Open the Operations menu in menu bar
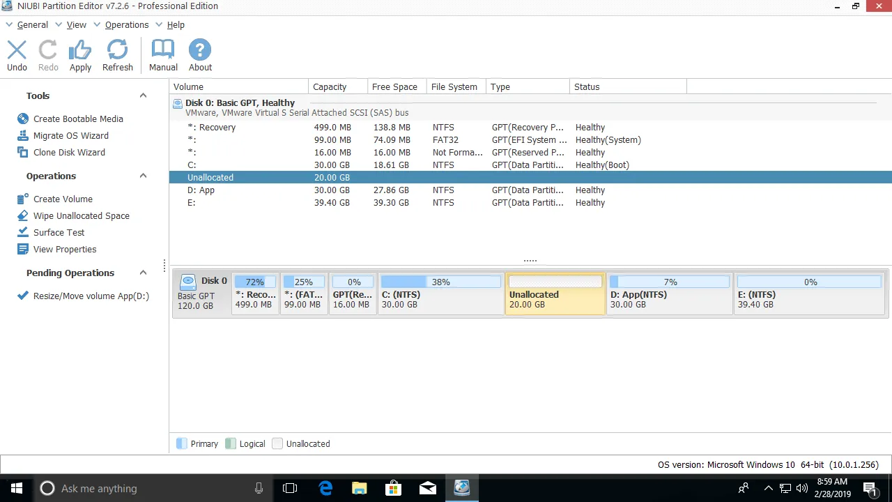 click(x=126, y=25)
